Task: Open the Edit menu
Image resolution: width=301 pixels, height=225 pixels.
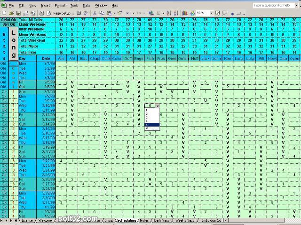Action: point(21,6)
